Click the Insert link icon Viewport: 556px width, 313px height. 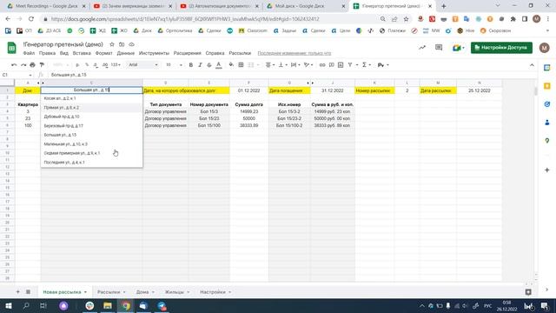point(322,65)
